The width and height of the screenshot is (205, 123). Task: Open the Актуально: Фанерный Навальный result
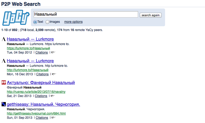tap(41, 82)
